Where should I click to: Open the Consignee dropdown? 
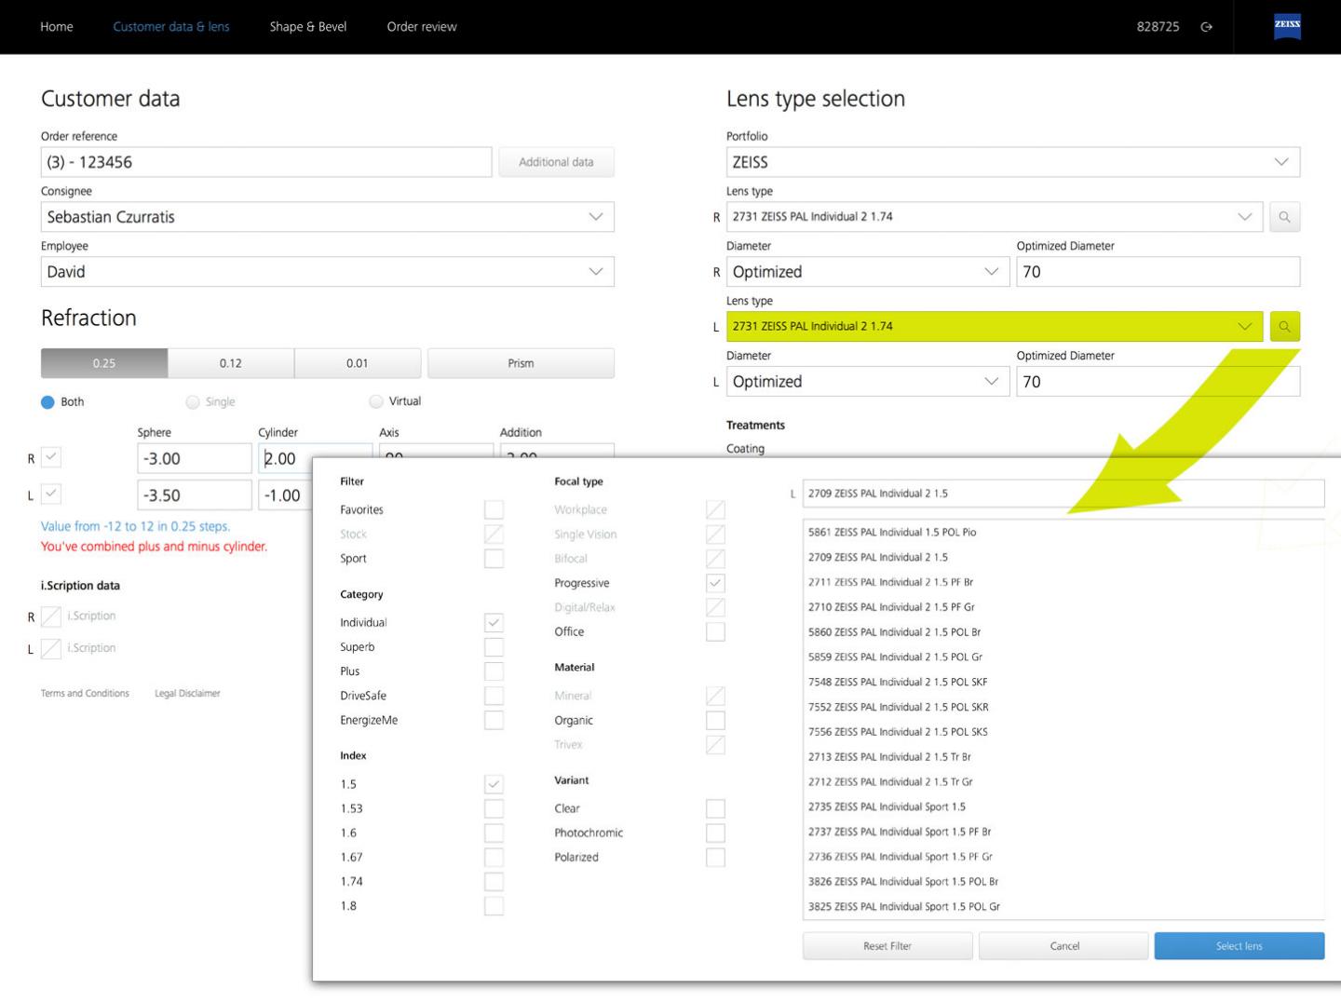328,217
